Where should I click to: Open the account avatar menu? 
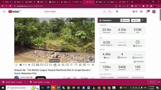point(154,11)
